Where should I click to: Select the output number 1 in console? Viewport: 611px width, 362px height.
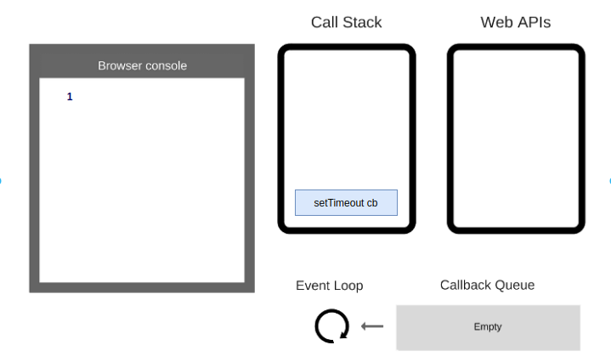pos(70,97)
